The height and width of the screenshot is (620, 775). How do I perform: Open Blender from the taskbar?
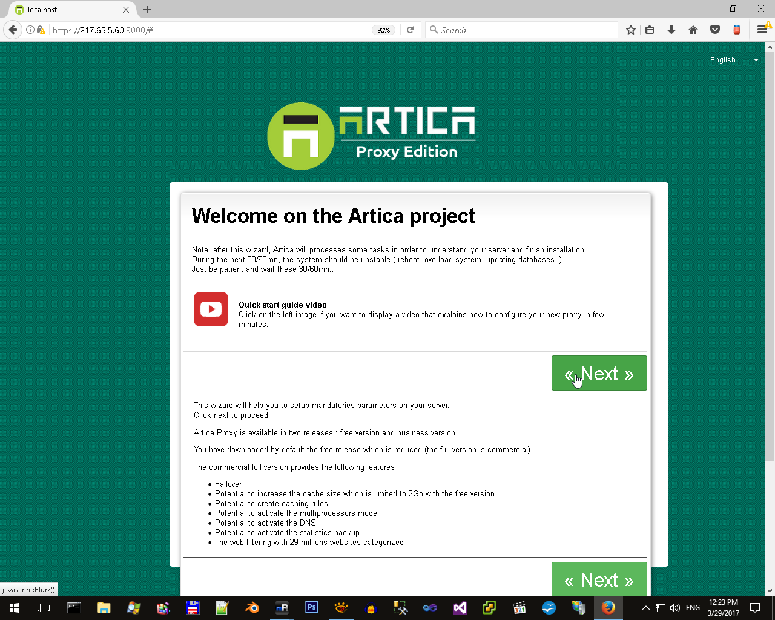click(x=252, y=608)
